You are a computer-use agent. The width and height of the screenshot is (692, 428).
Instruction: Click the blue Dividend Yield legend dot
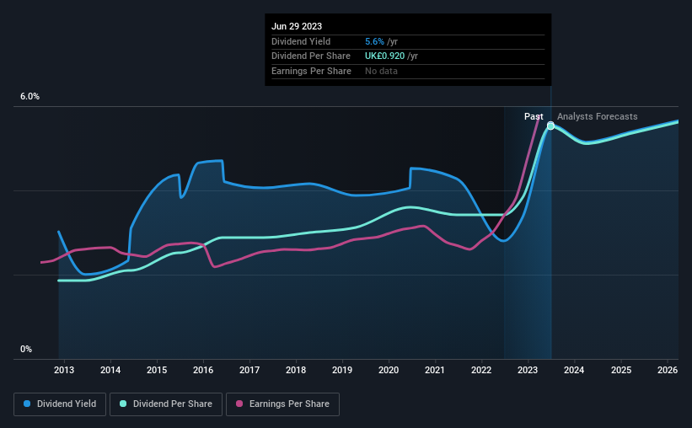point(27,404)
